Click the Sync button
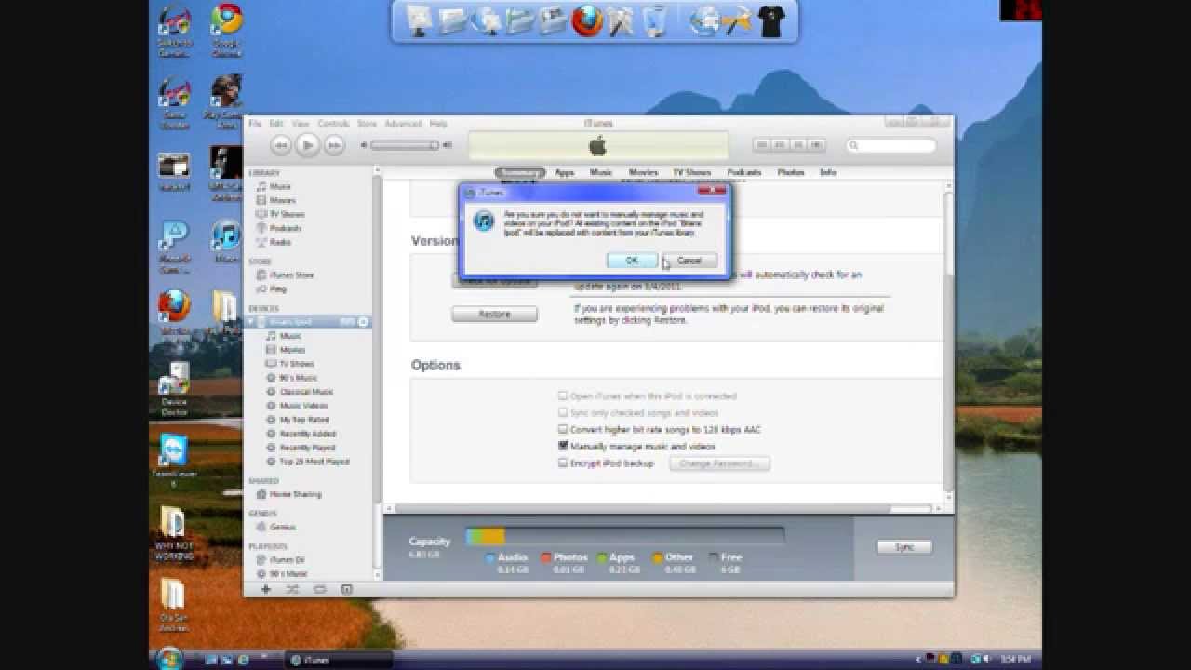This screenshot has width=1191, height=670. coord(904,547)
